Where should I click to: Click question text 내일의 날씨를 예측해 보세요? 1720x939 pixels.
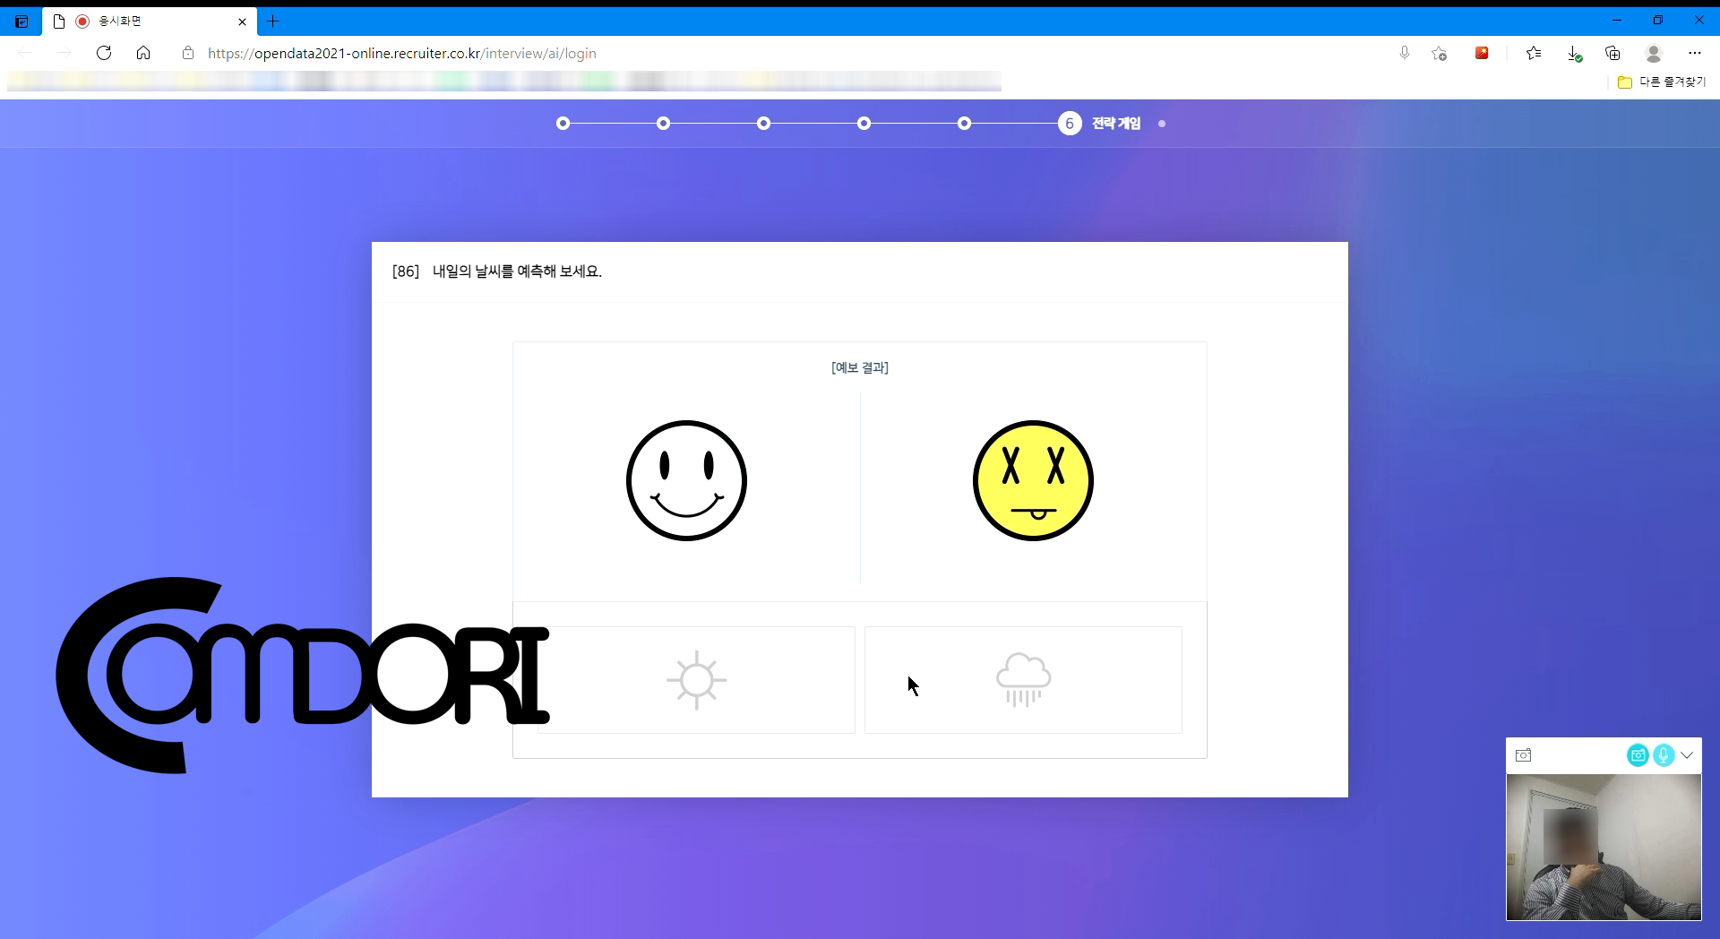(x=517, y=271)
